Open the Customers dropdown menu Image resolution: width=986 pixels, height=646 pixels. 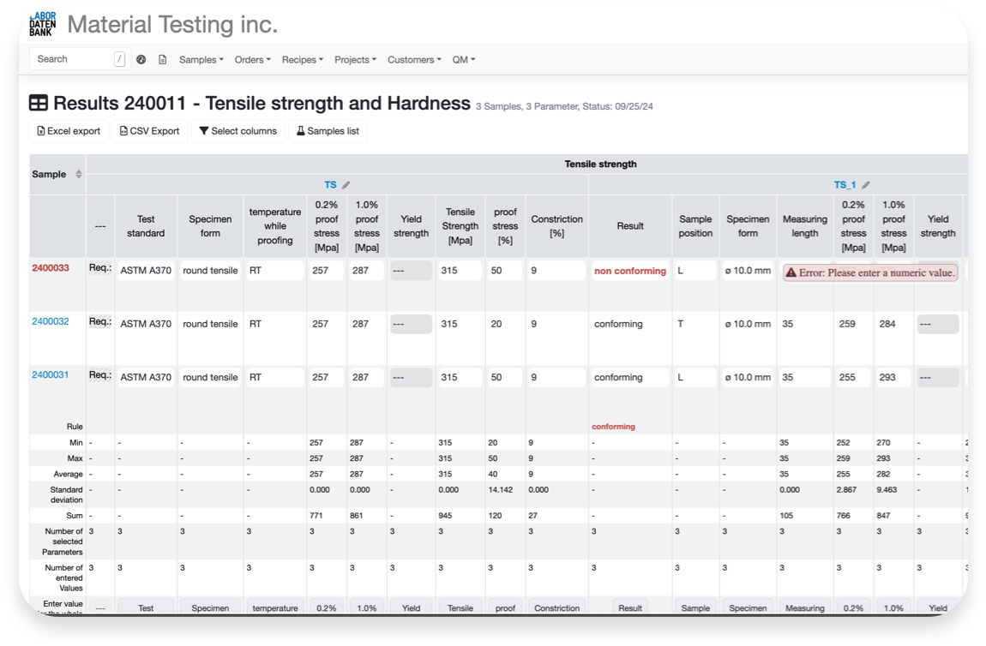pyautogui.click(x=414, y=60)
